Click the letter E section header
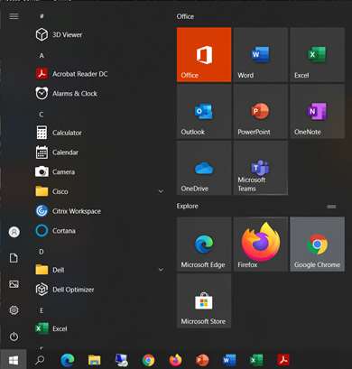 42,310
